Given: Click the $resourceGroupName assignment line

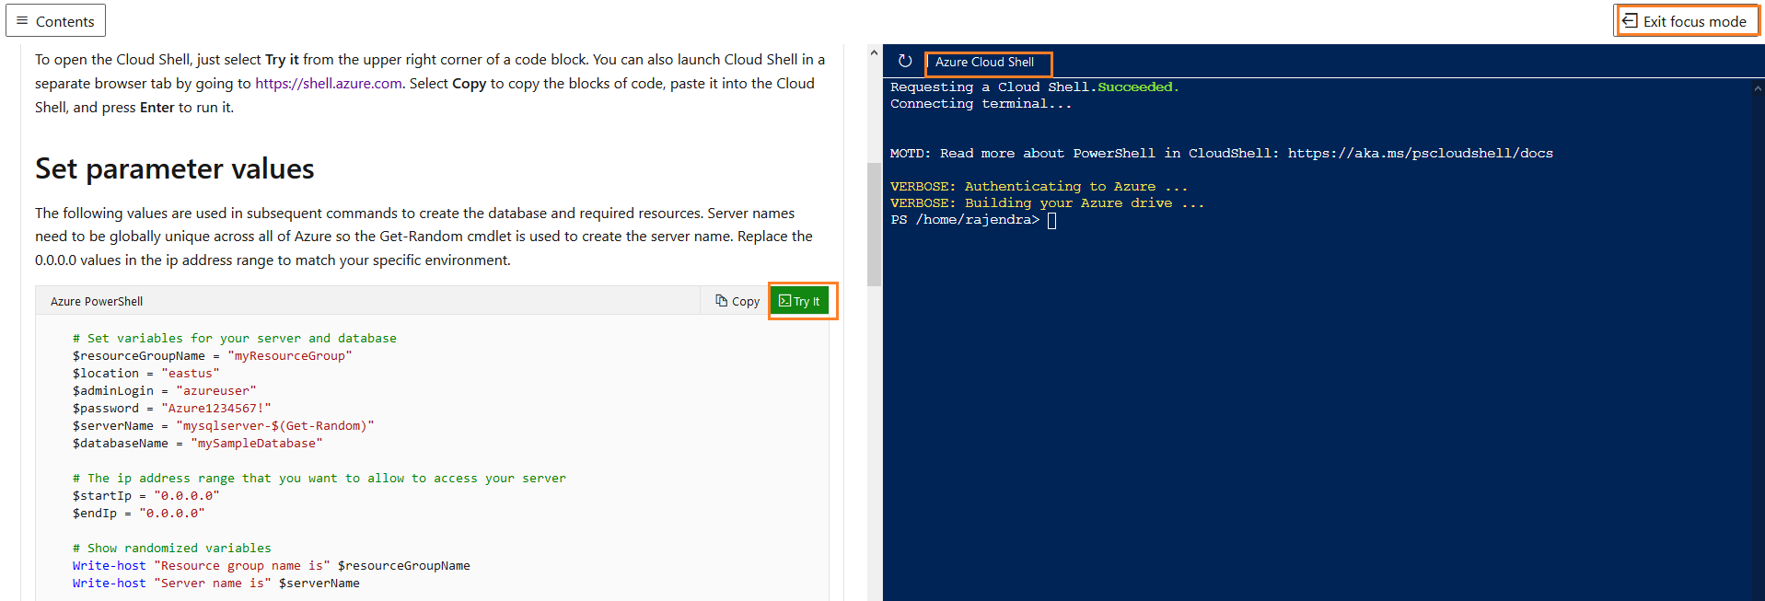Looking at the screenshot, I should (212, 356).
